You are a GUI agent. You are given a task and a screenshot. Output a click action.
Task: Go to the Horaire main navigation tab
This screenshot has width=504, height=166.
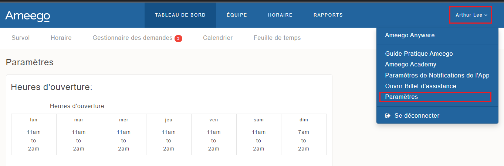click(280, 15)
